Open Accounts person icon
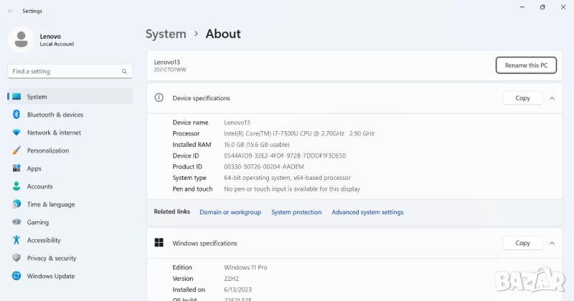574x301 pixels. point(16,186)
